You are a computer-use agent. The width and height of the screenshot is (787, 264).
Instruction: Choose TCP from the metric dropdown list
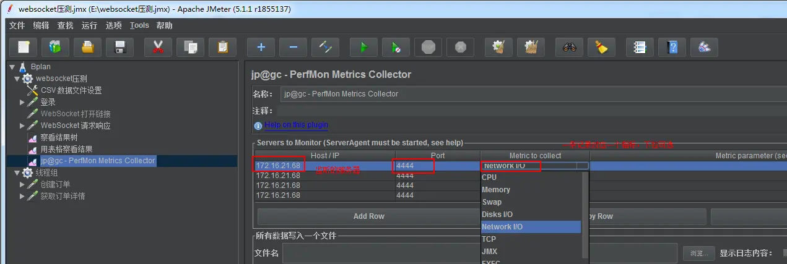[x=531, y=239]
